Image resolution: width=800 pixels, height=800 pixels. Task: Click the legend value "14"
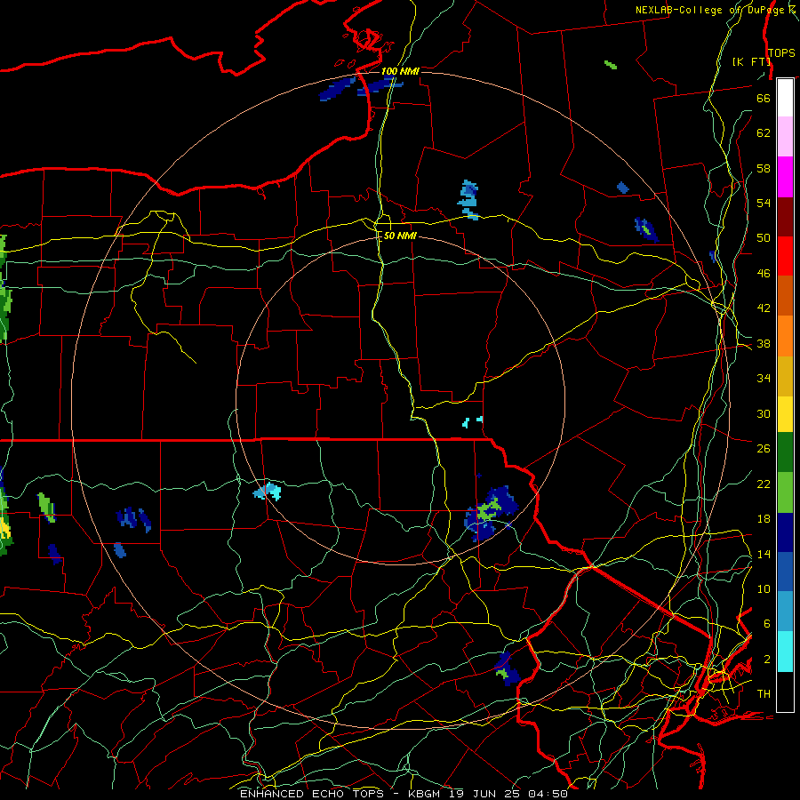click(764, 554)
